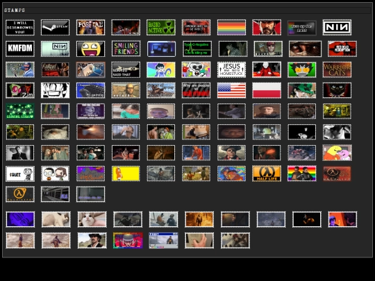Click the WARRIOR CATS stamp
375x281 pixels.
(337, 69)
